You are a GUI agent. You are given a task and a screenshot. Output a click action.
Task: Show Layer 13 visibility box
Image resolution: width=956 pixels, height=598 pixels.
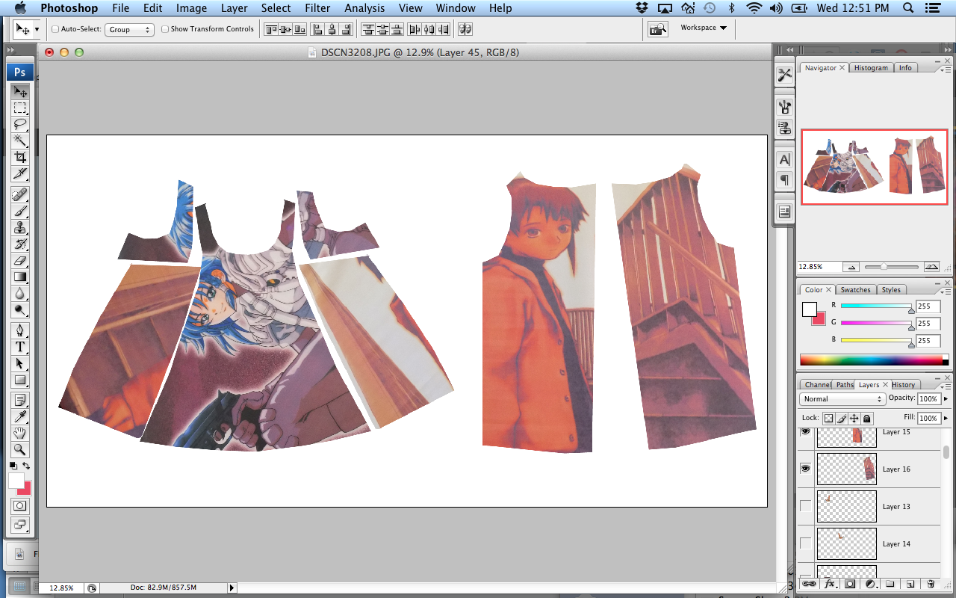pos(805,506)
